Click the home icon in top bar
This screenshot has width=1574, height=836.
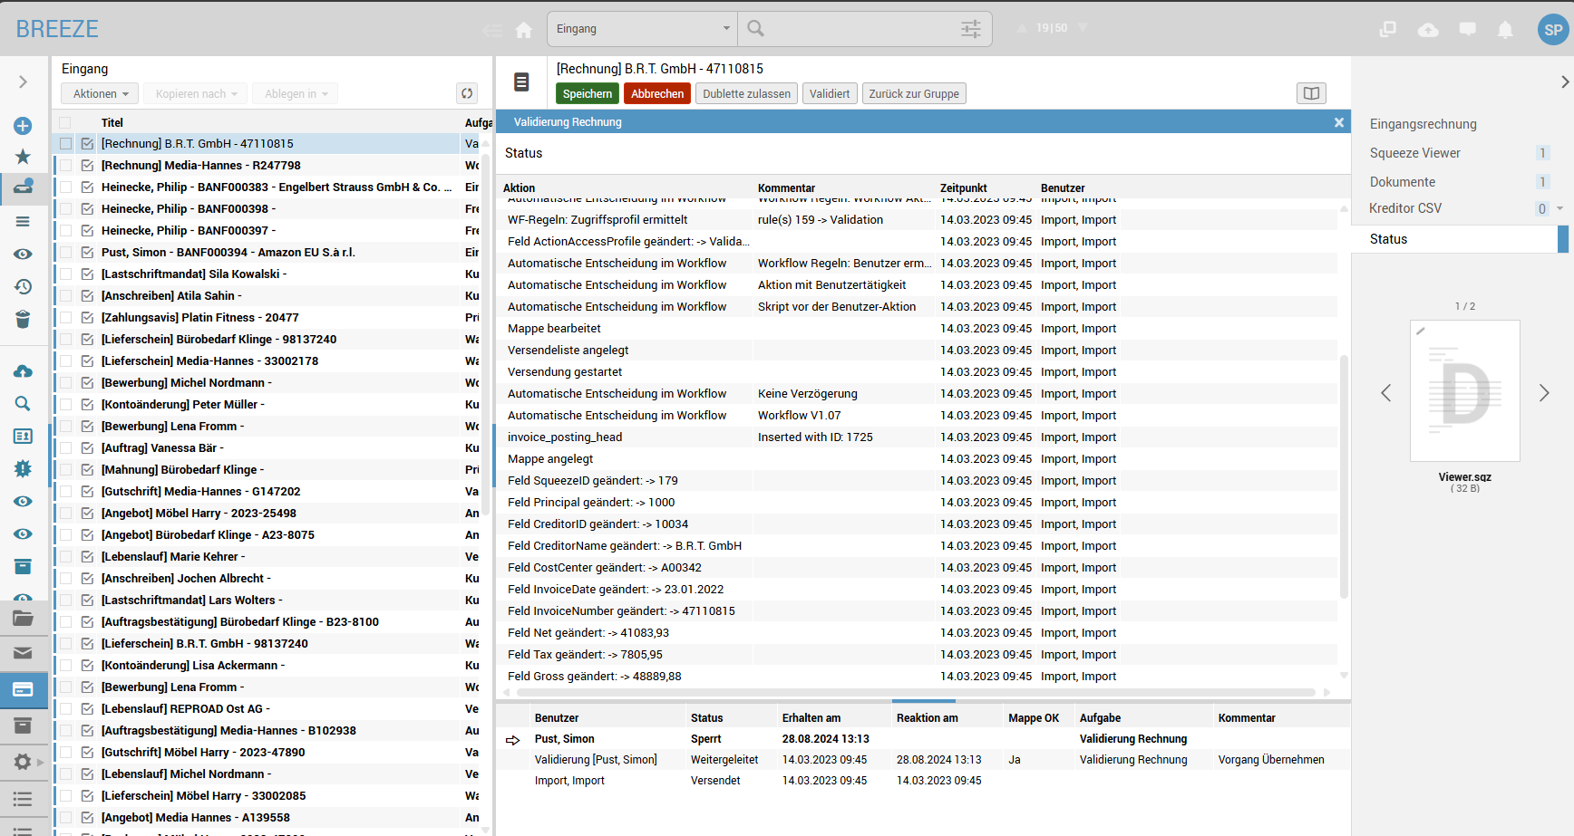pos(524,30)
